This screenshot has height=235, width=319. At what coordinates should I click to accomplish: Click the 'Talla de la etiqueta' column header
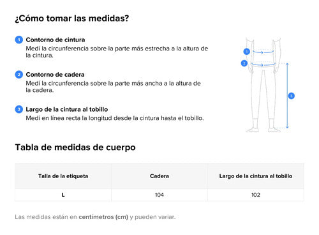click(x=63, y=176)
